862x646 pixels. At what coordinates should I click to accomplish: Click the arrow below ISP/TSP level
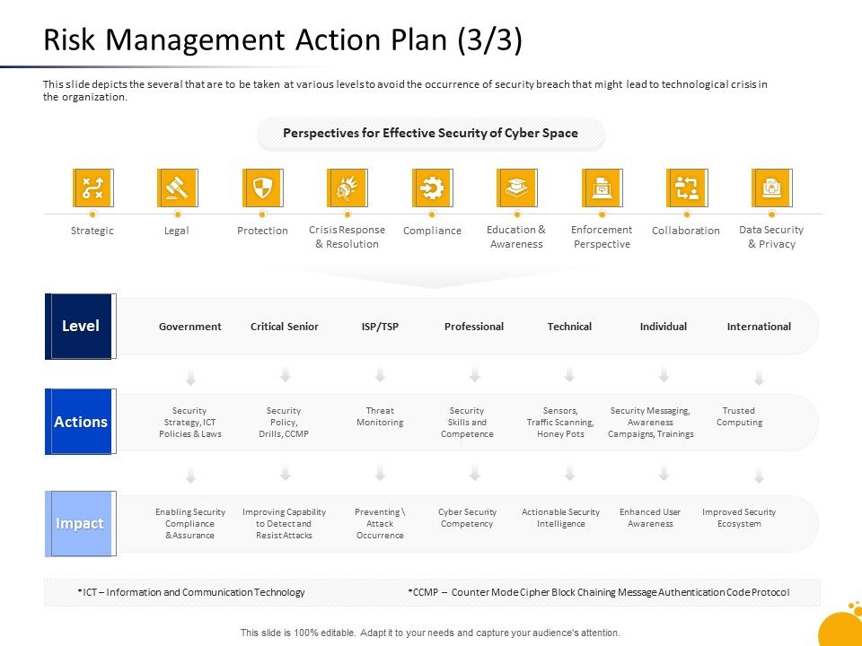click(x=380, y=375)
